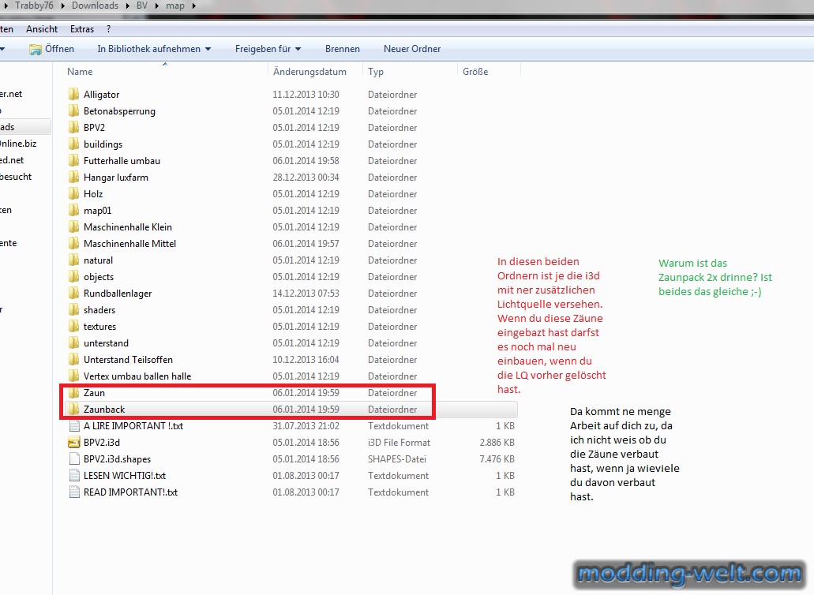Click the LESEN WICHTIG!.txt file icon
This screenshot has width=814, height=595.
[73, 476]
